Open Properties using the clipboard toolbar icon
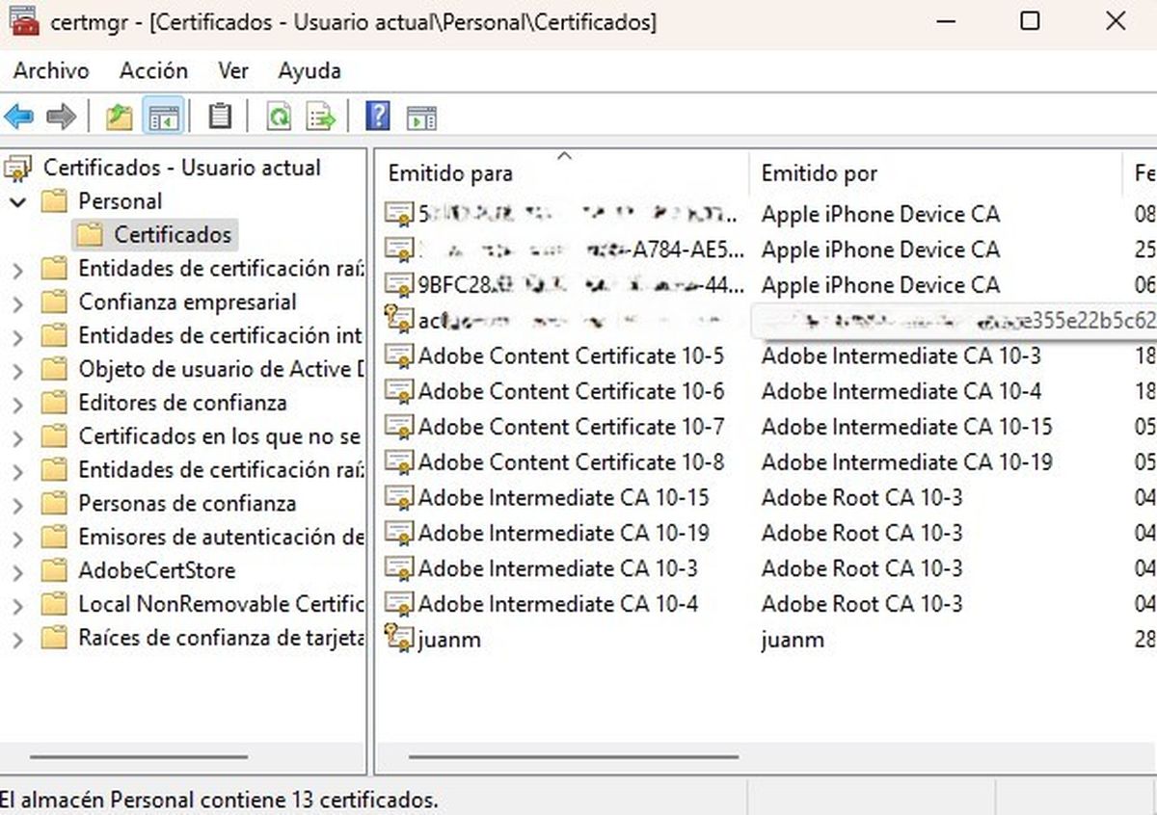 tap(220, 116)
